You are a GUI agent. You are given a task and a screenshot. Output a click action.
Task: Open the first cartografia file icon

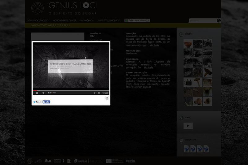coord(187,149)
